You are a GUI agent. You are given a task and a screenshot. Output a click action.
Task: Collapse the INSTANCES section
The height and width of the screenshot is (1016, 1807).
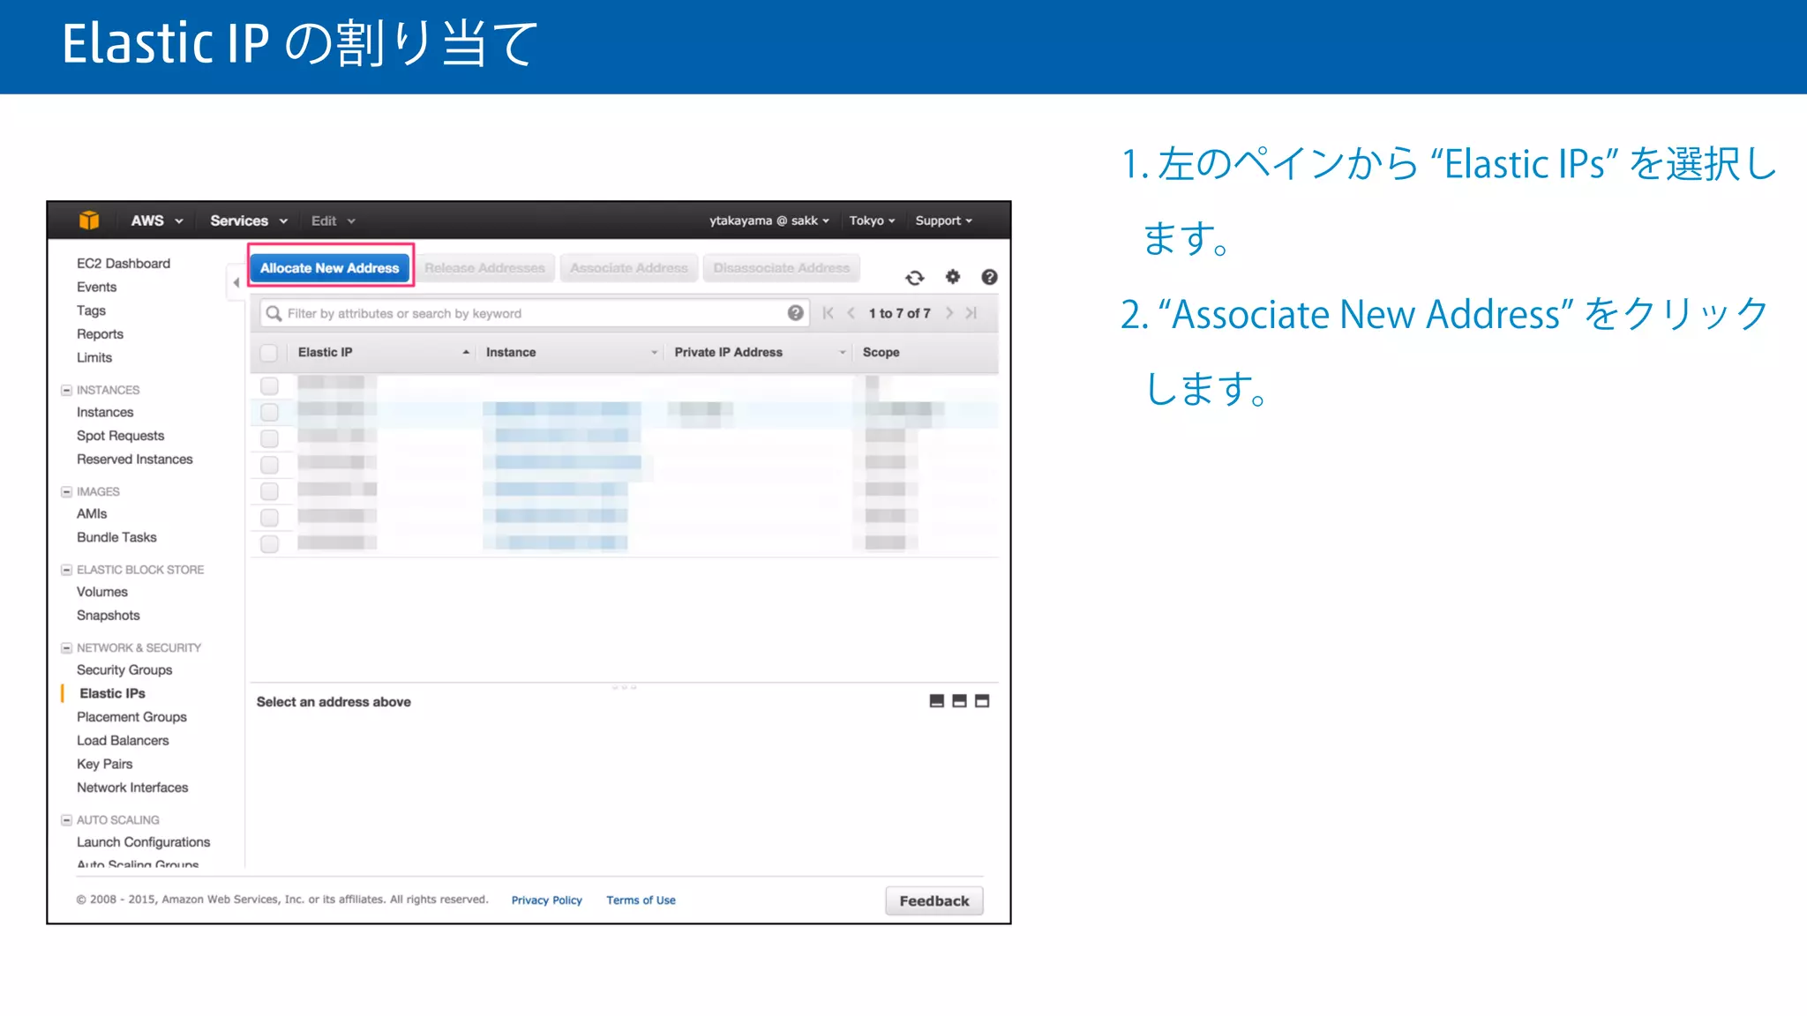click(66, 390)
